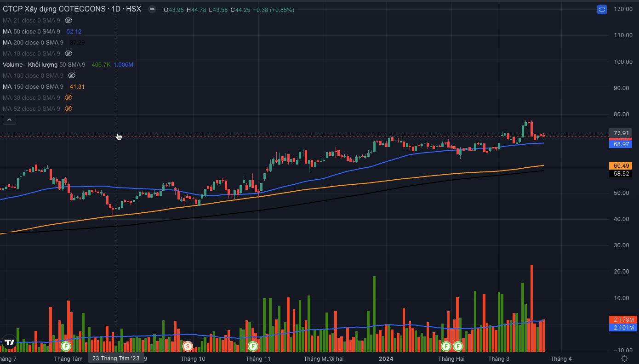Screen dimensions: 639x364
Task: Select the Volume - Khối lượng indicator label
Action: [x=44, y=64]
